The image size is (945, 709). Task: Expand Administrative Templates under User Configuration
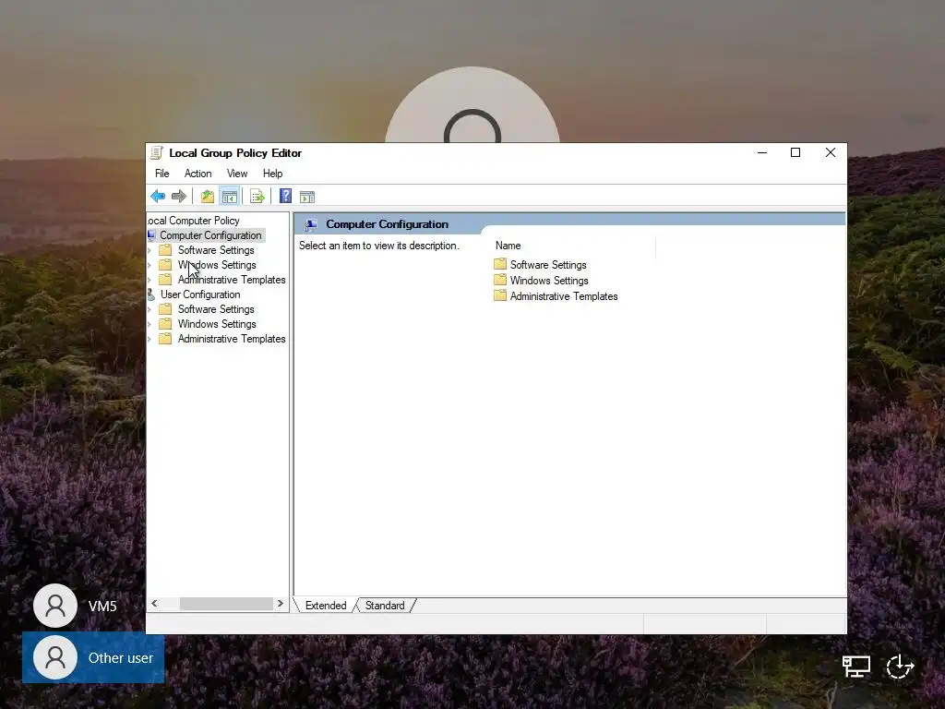click(x=150, y=339)
